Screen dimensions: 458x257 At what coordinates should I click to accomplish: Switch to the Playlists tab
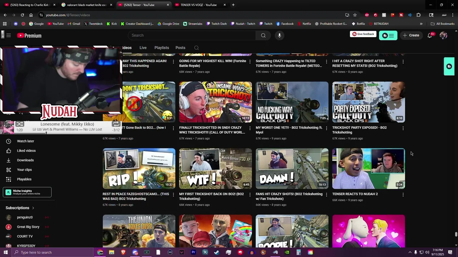pyautogui.click(x=162, y=48)
